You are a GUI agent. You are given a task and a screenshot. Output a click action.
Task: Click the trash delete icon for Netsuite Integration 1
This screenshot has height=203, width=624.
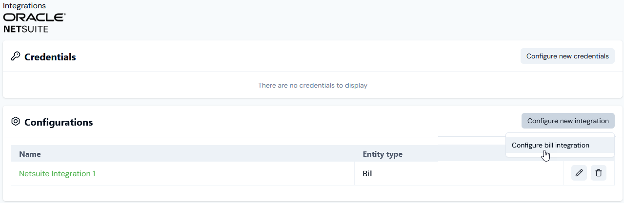point(599,173)
